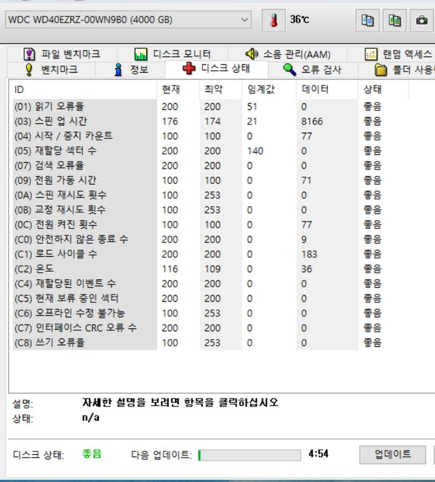Select row (C4) 재할당된 이벤트 수
435x482 pixels.
coord(211,284)
